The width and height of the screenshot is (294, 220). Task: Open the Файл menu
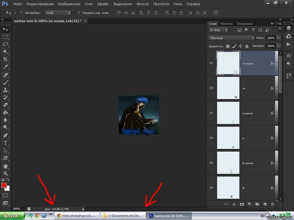coord(18,4)
